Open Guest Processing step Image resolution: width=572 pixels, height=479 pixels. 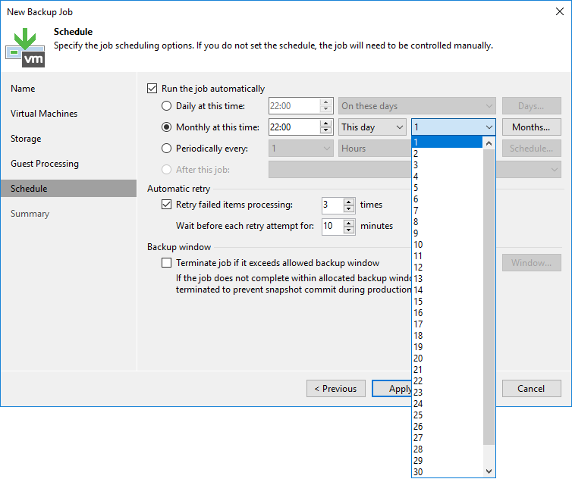point(44,164)
